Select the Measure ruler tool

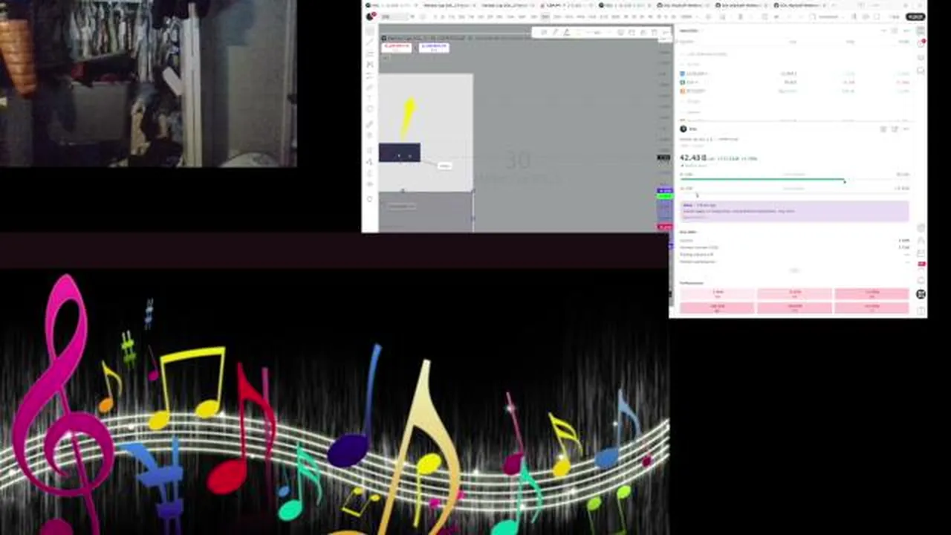[370, 124]
